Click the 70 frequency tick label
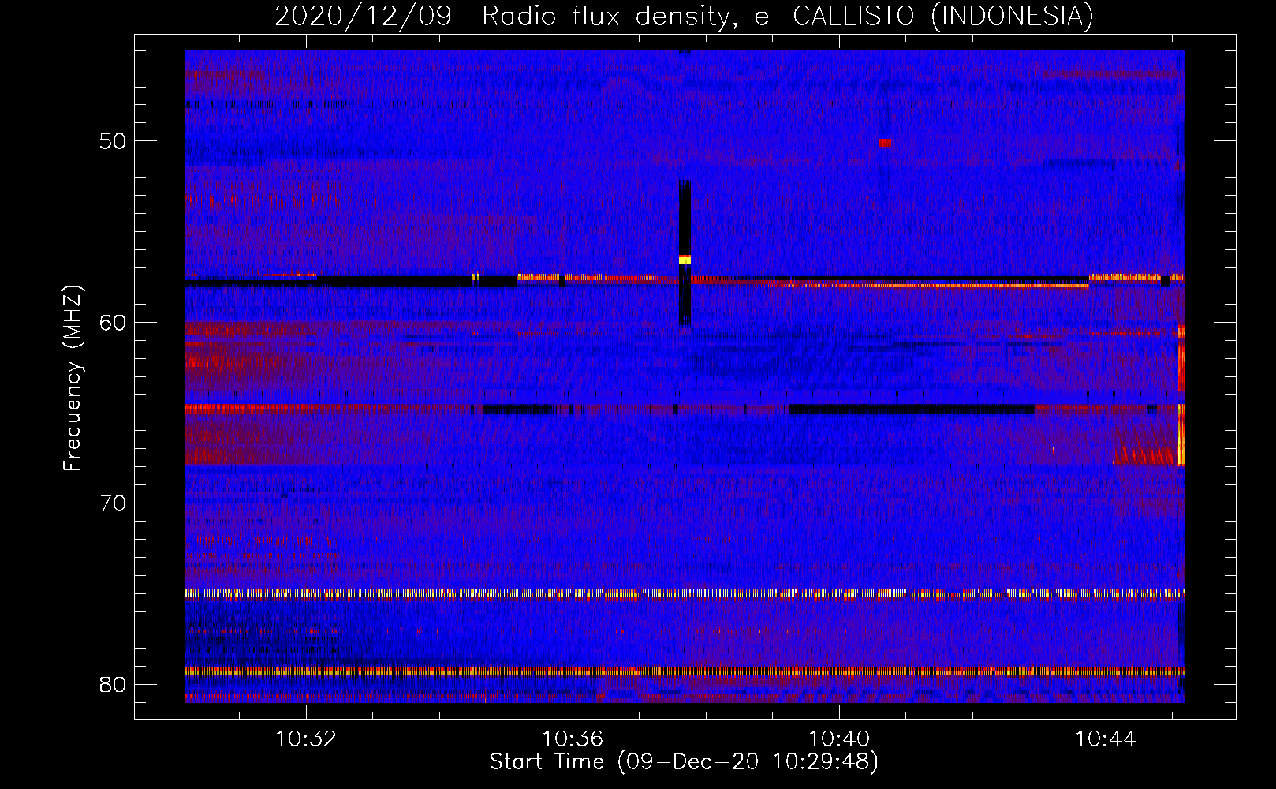 (x=113, y=503)
